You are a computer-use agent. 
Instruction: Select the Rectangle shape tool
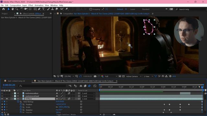pos(35,9)
